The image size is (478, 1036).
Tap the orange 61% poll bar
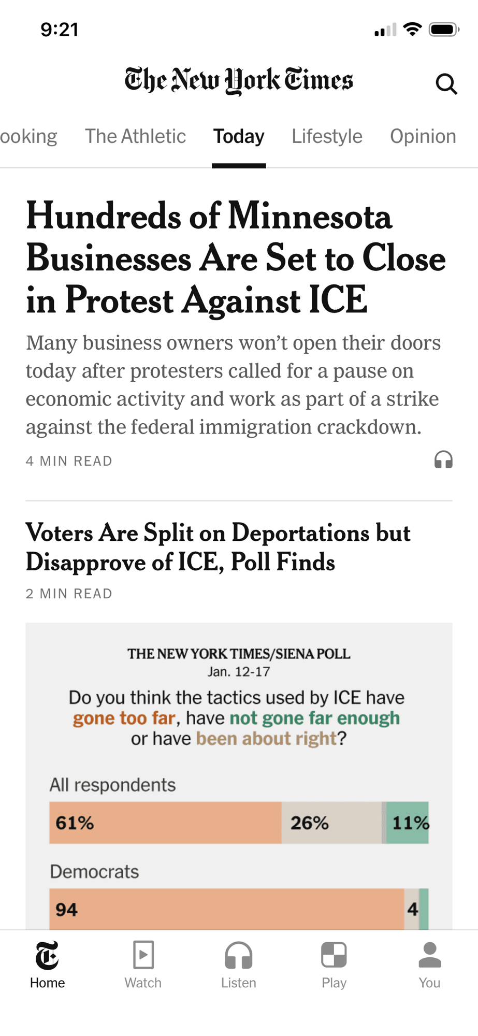pos(165,823)
